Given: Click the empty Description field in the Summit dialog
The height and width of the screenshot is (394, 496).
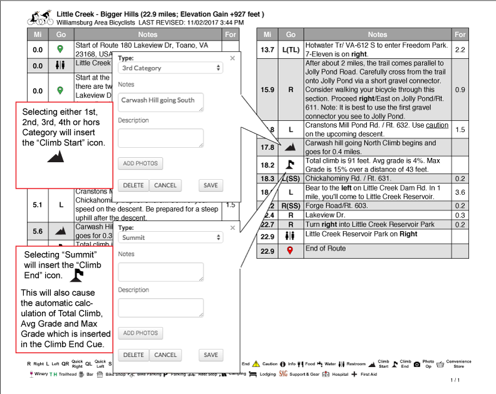Looking at the screenshot, I should point(161,308).
